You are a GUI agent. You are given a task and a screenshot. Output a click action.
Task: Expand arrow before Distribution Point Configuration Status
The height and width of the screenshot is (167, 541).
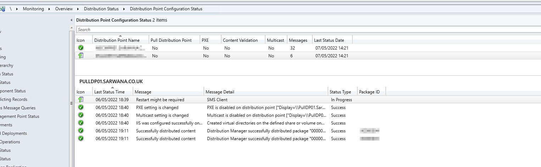(x=124, y=9)
